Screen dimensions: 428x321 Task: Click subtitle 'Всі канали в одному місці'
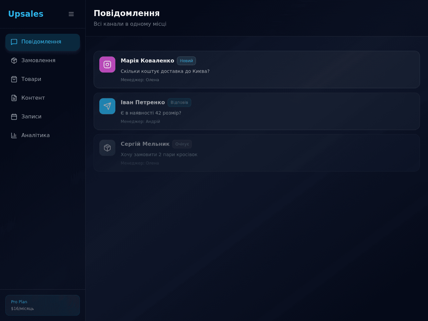tap(130, 24)
